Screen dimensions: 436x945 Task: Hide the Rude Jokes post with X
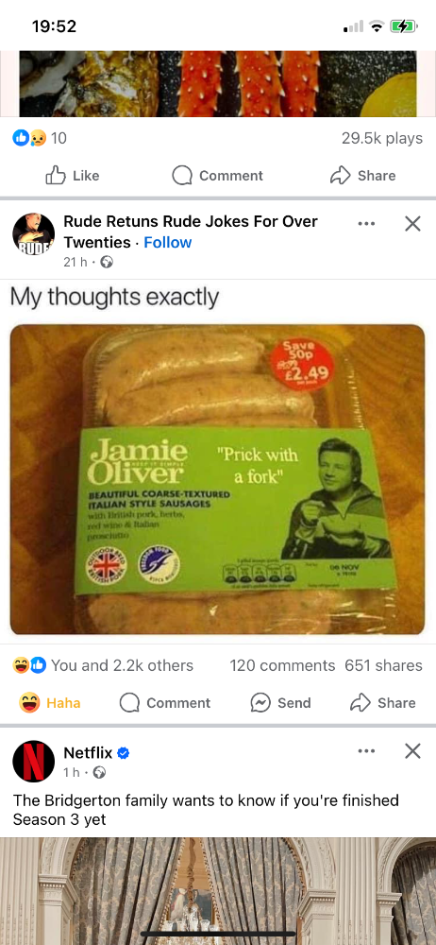412,224
